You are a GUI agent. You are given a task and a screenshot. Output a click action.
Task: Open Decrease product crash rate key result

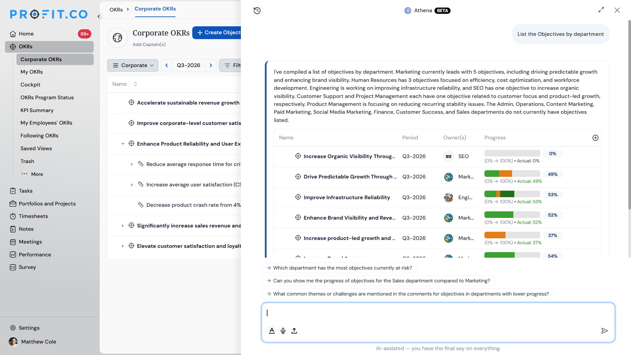tap(194, 205)
